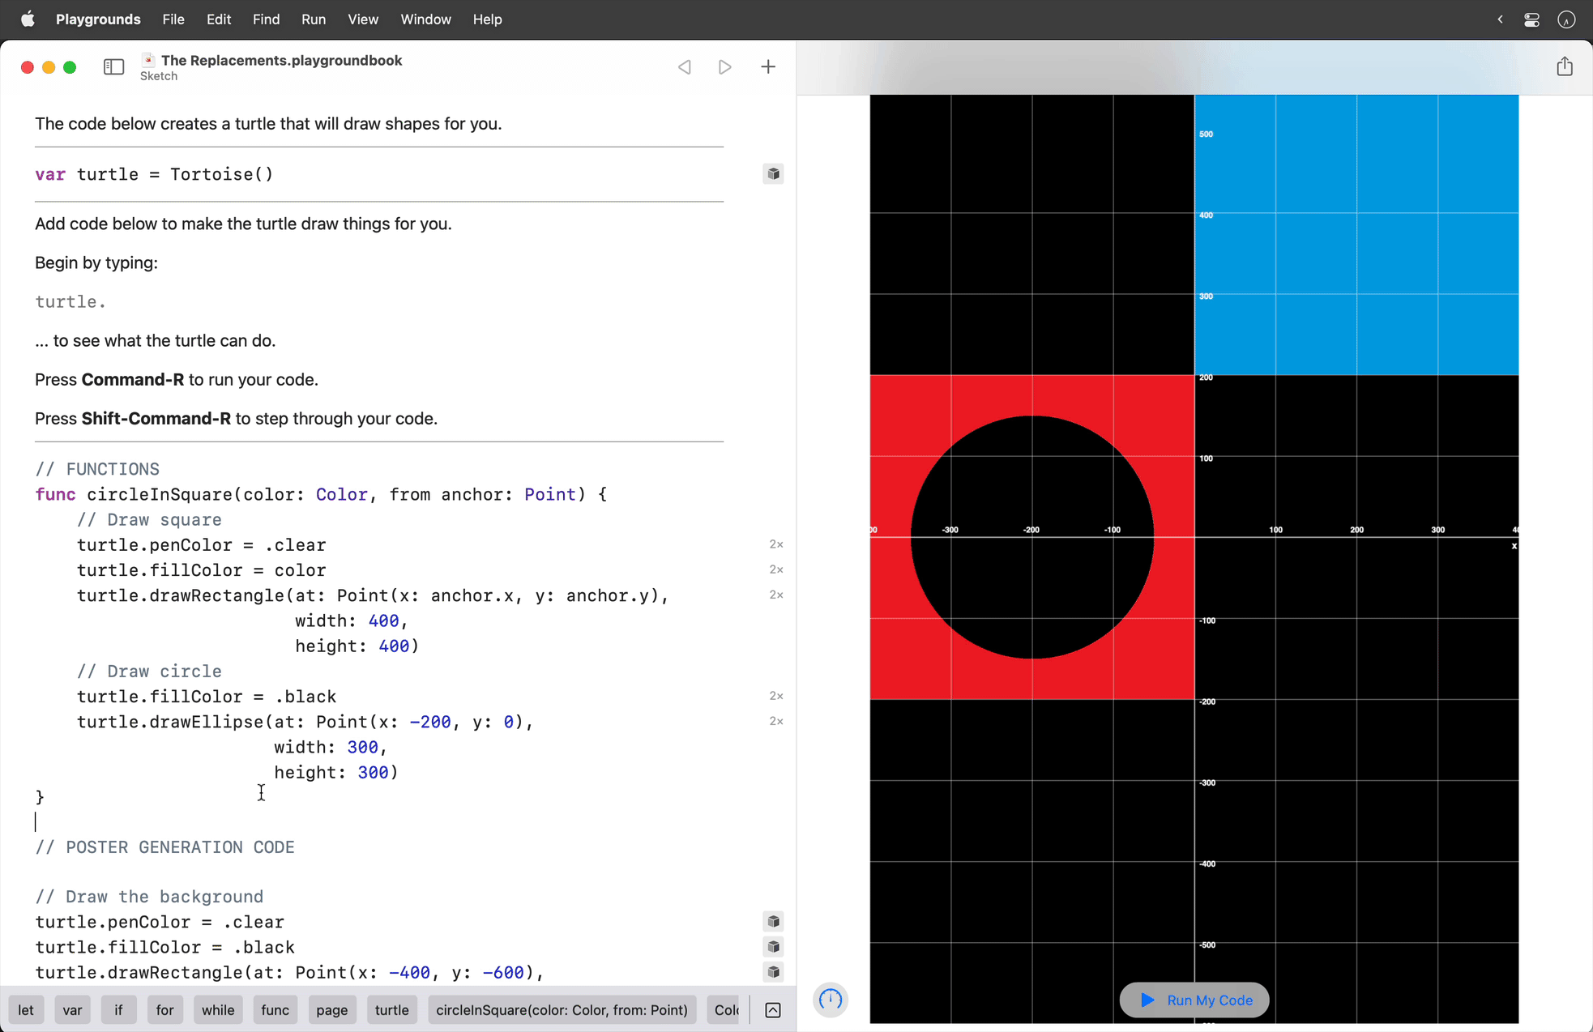Insert the circleInSquare snippet from the shortcut bar
Viewport: 1593px width, 1032px height.
point(561,1009)
